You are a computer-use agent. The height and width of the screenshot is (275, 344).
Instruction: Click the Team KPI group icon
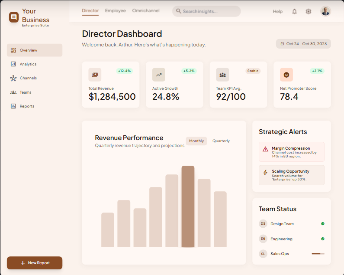[x=222, y=75]
